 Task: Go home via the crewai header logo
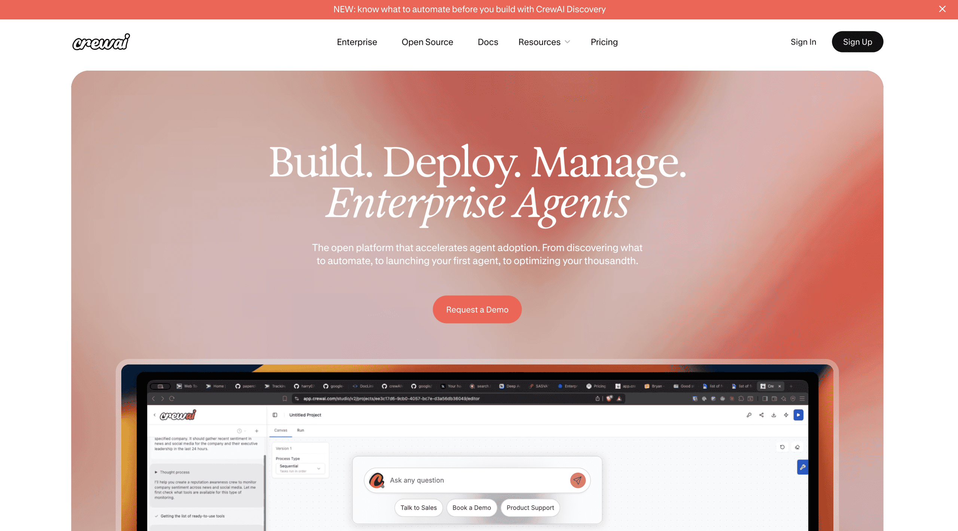[x=101, y=42]
